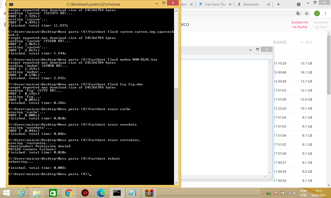Open Chrome's tab search dropdown
The height and width of the screenshot is (198, 331).
coord(299,4)
